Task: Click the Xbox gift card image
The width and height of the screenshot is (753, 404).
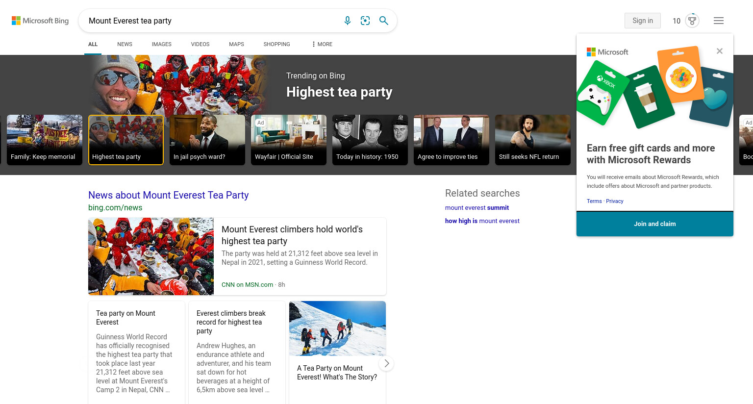Action: click(602, 93)
